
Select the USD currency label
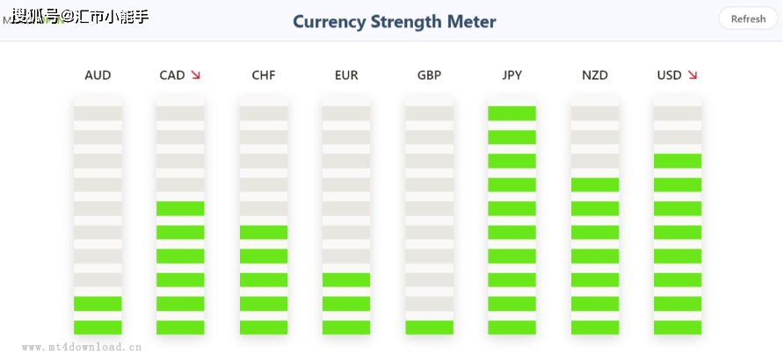669,76
